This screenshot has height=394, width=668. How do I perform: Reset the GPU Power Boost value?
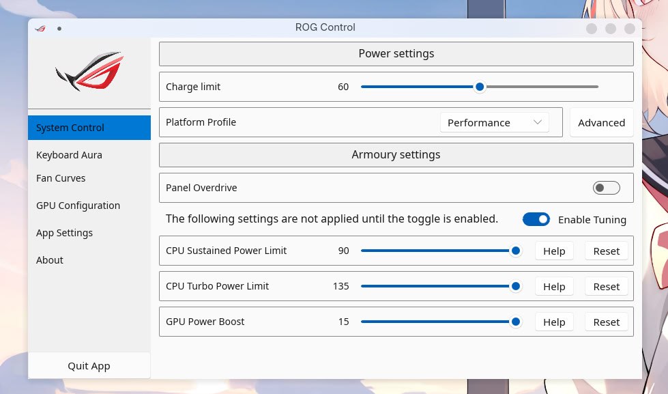coord(606,322)
